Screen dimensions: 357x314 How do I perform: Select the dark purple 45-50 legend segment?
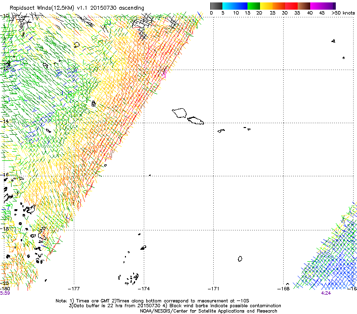click(329, 6)
